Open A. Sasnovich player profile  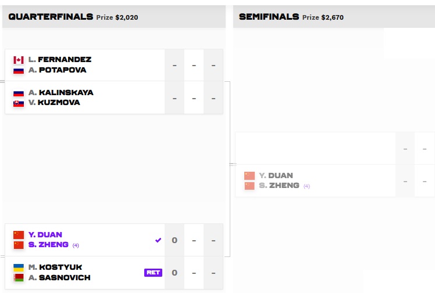(x=59, y=278)
